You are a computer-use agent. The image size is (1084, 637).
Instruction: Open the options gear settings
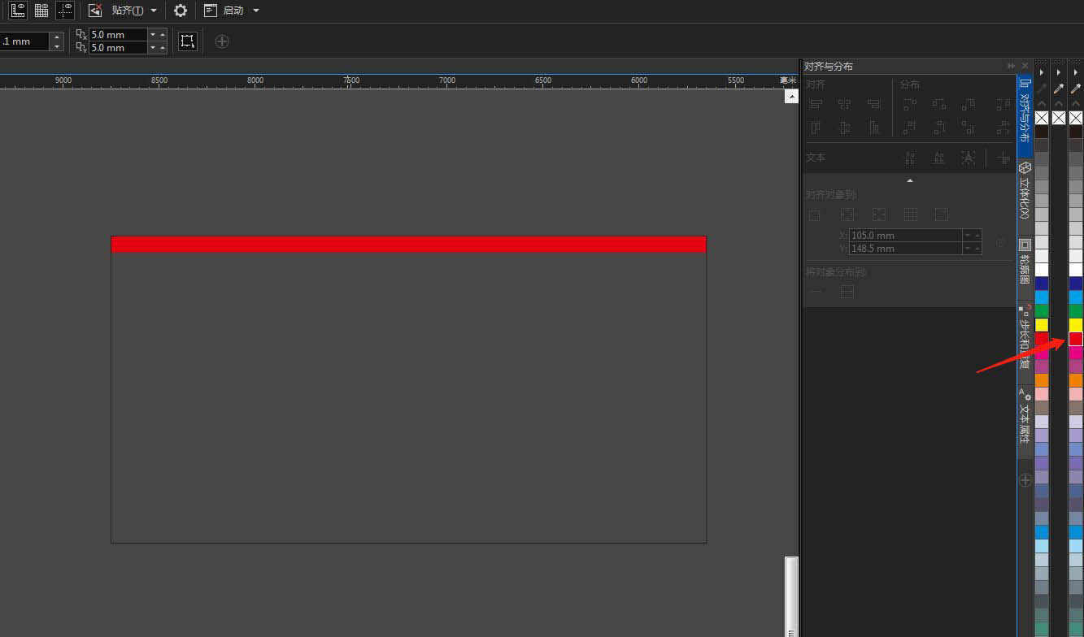pos(181,11)
